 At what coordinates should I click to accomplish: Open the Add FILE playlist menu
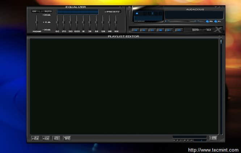coord(35,138)
